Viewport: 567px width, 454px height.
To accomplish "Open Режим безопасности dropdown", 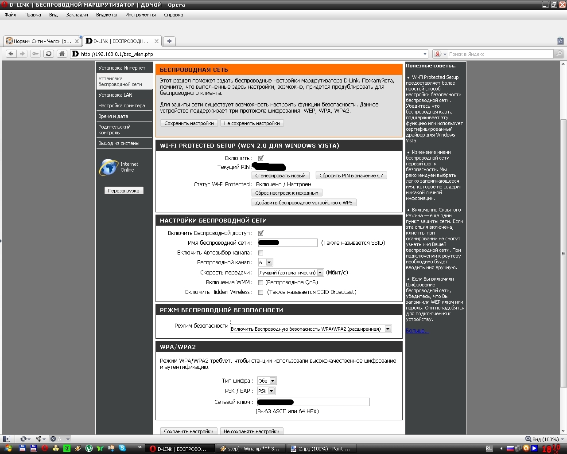I will pos(311,329).
